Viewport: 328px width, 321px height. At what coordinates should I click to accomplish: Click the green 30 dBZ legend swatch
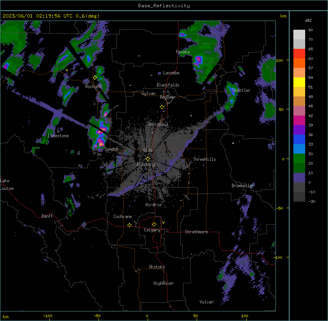pyautogui.click(x=299, y=159)
